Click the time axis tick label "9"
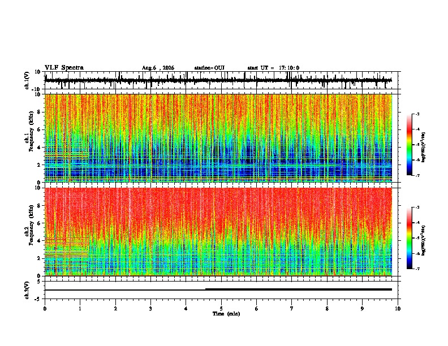Image resolution: width=448 pixels, height=346 pixels. 362,309
